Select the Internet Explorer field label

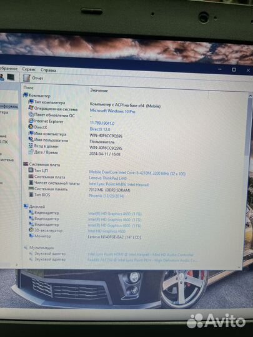point(49,122)
